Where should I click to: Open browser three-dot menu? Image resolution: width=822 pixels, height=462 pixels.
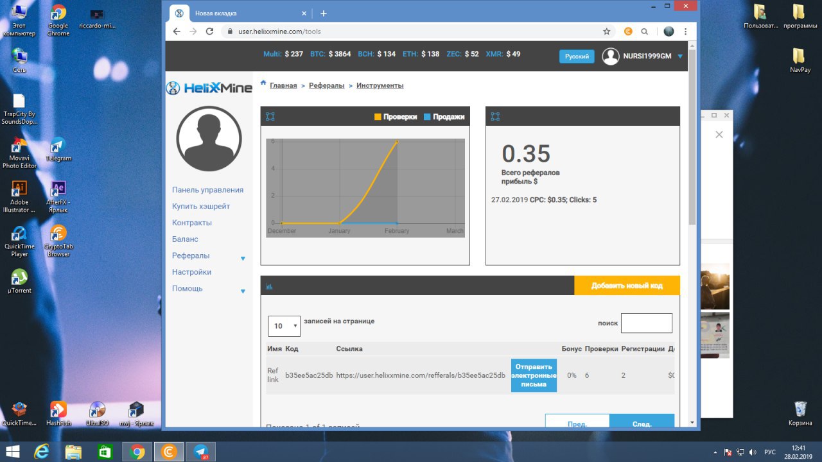tap(686, 31)
